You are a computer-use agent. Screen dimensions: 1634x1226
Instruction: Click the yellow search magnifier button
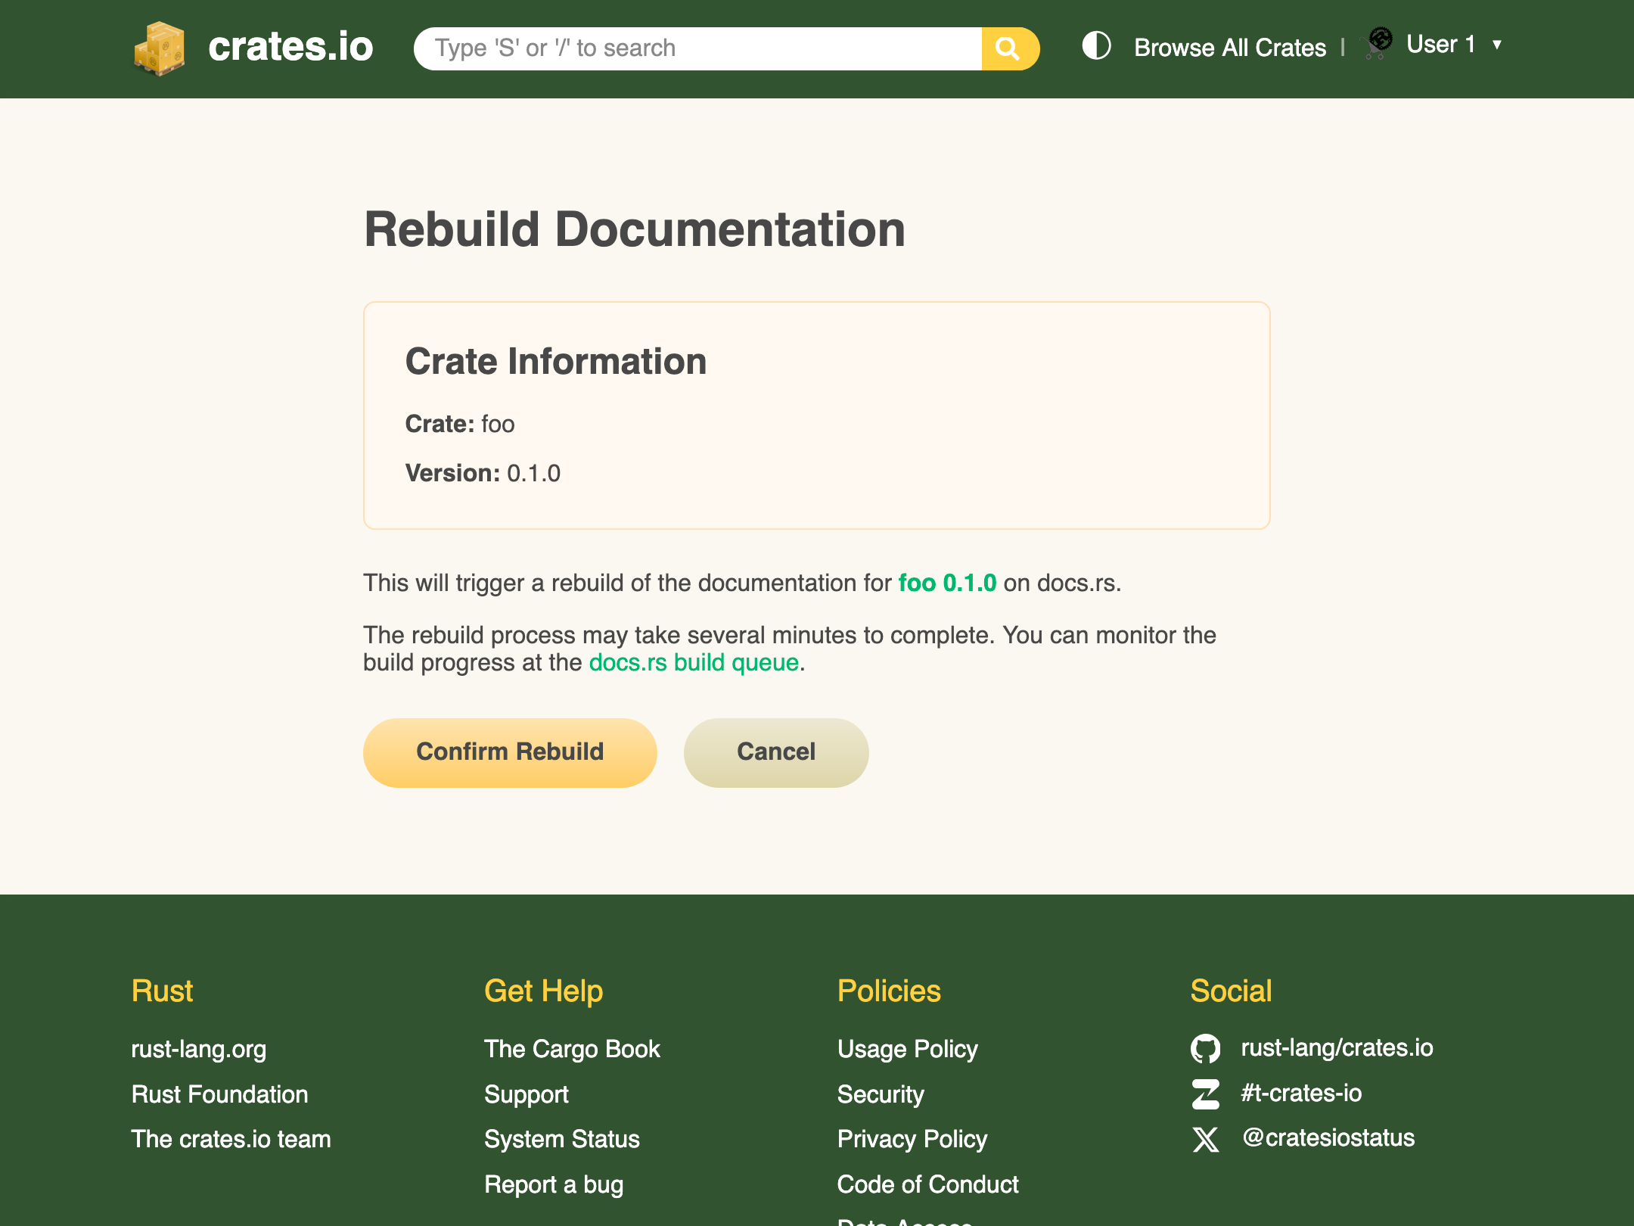1009,48
